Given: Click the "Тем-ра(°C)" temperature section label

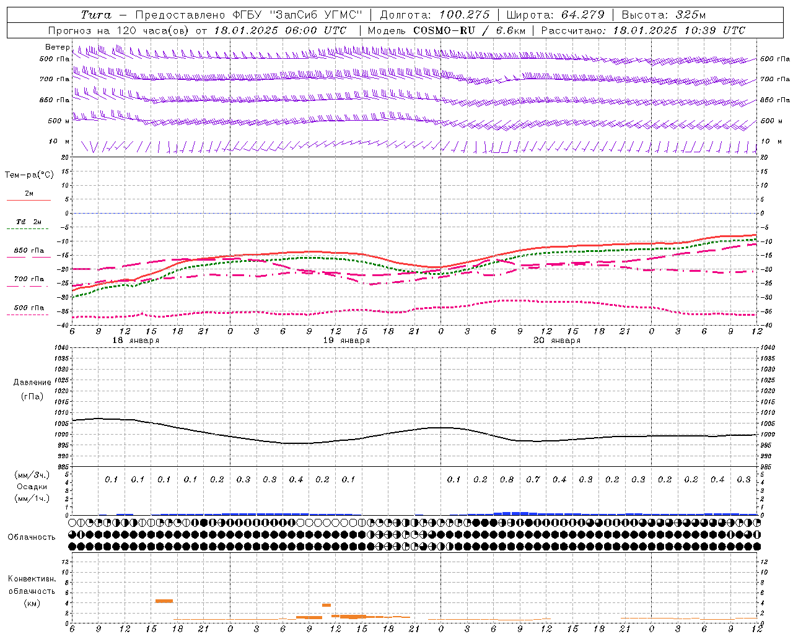Looking at the screenshot, I should coord(29,175).
